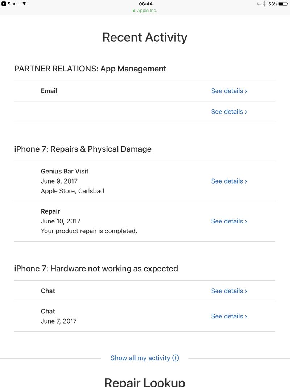Image resolution: width=290 pixels, height=387 pixels.
Task: Tap the back-to-Slack arrow icon
Action: point(4,4)
